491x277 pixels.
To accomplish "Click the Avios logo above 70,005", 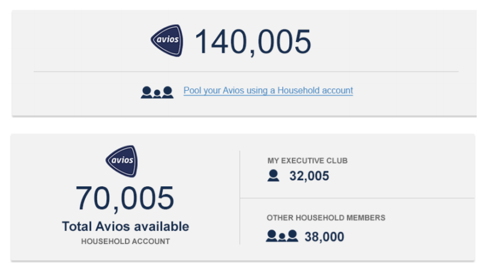I will [122, 161].
